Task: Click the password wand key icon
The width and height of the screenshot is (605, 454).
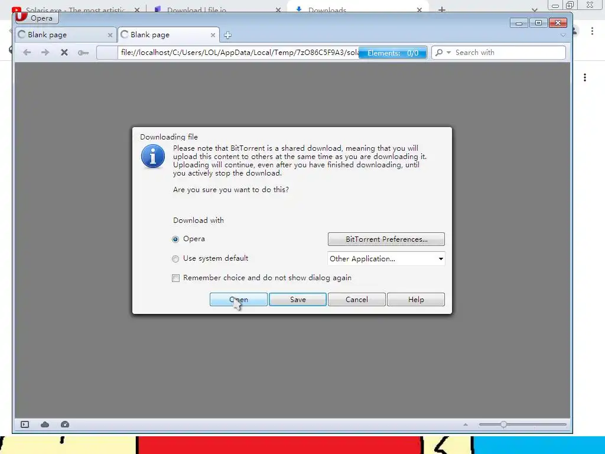Action: coord(83,53)
